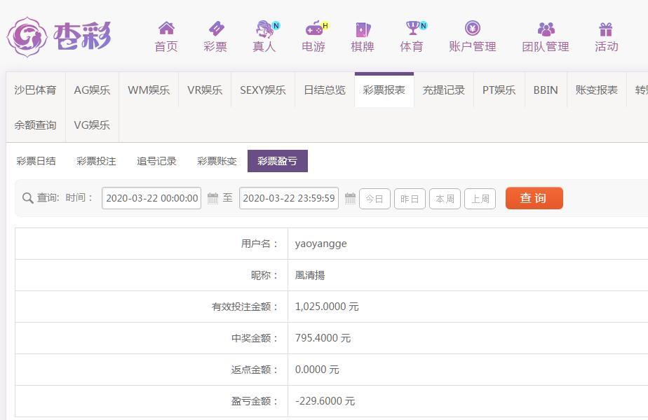Open the 团队管理 people icon
The width and height of the screenshot is (648, 420).
pos(546,29)
